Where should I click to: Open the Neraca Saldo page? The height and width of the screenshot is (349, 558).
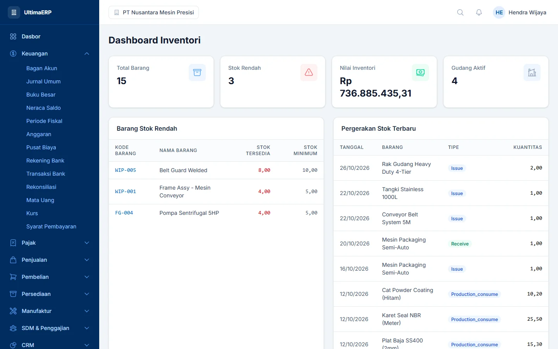tap(43, 108)
